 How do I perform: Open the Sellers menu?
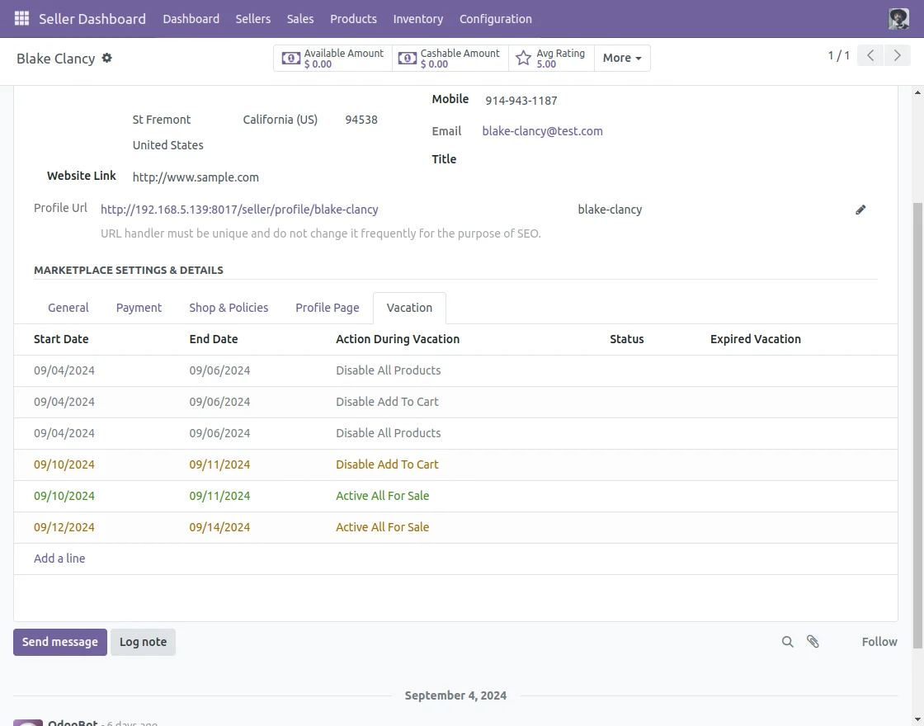252,18
